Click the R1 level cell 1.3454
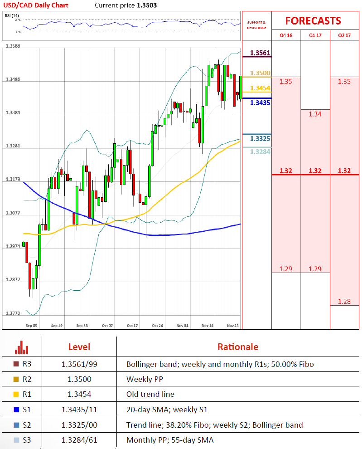 tap(79, 394)
